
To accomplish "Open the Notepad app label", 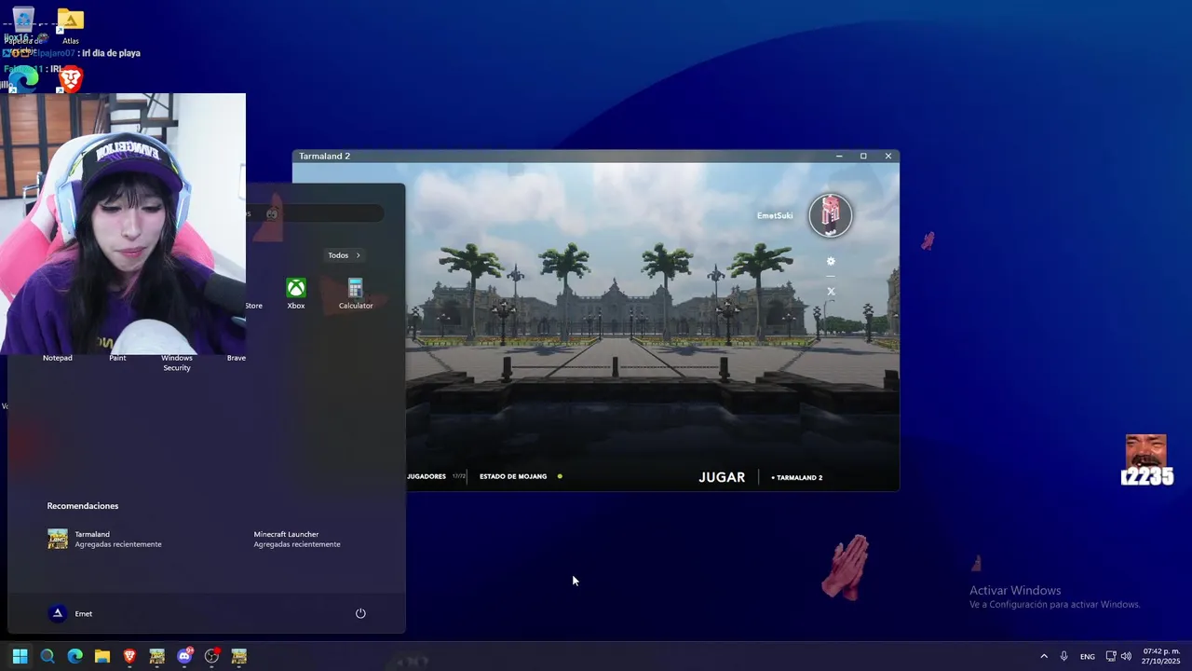I will [58, 358].
